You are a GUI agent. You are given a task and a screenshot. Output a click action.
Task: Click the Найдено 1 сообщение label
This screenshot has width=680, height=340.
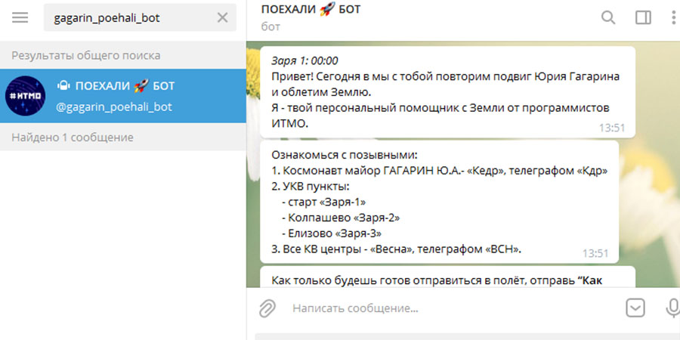[x=73, y=137]
